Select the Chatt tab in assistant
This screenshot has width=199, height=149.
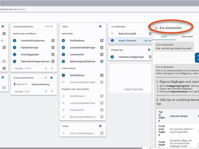click(x=164, y=37)
